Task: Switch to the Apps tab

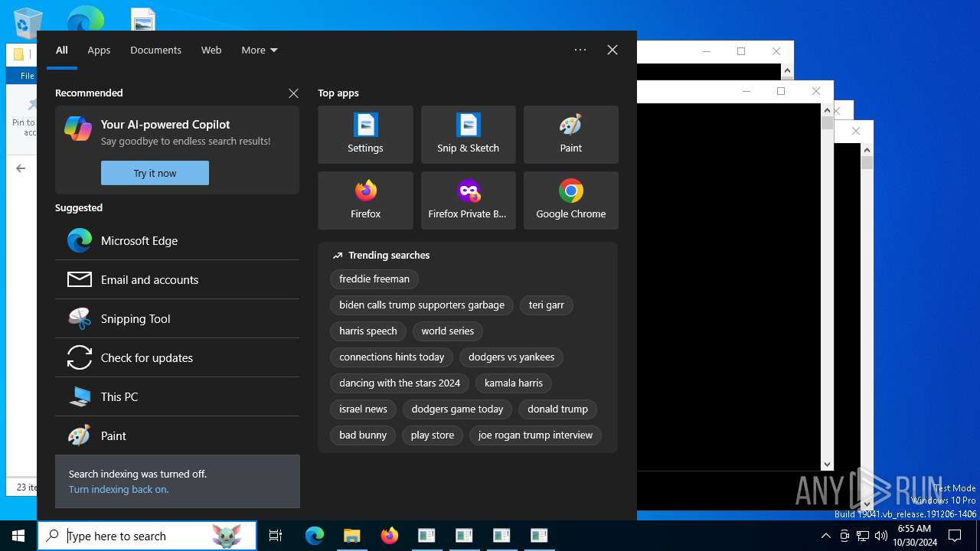Action: (99, 50)
